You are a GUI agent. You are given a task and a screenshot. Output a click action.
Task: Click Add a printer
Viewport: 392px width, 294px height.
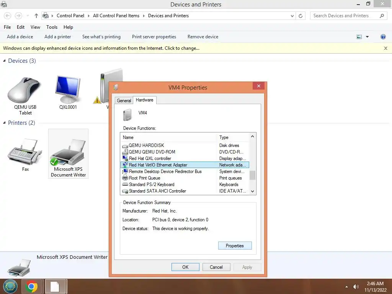coord(57,37)
